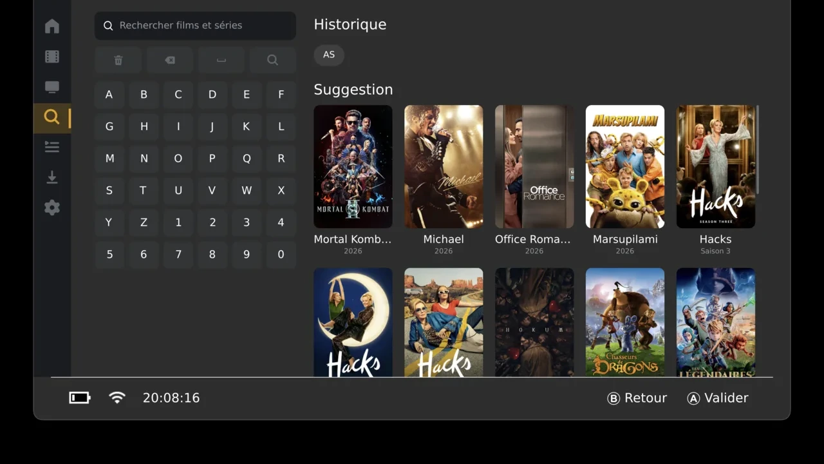Open the TV series monitor sidebar icon
This screenshot has width=824, height=464.
52,87
